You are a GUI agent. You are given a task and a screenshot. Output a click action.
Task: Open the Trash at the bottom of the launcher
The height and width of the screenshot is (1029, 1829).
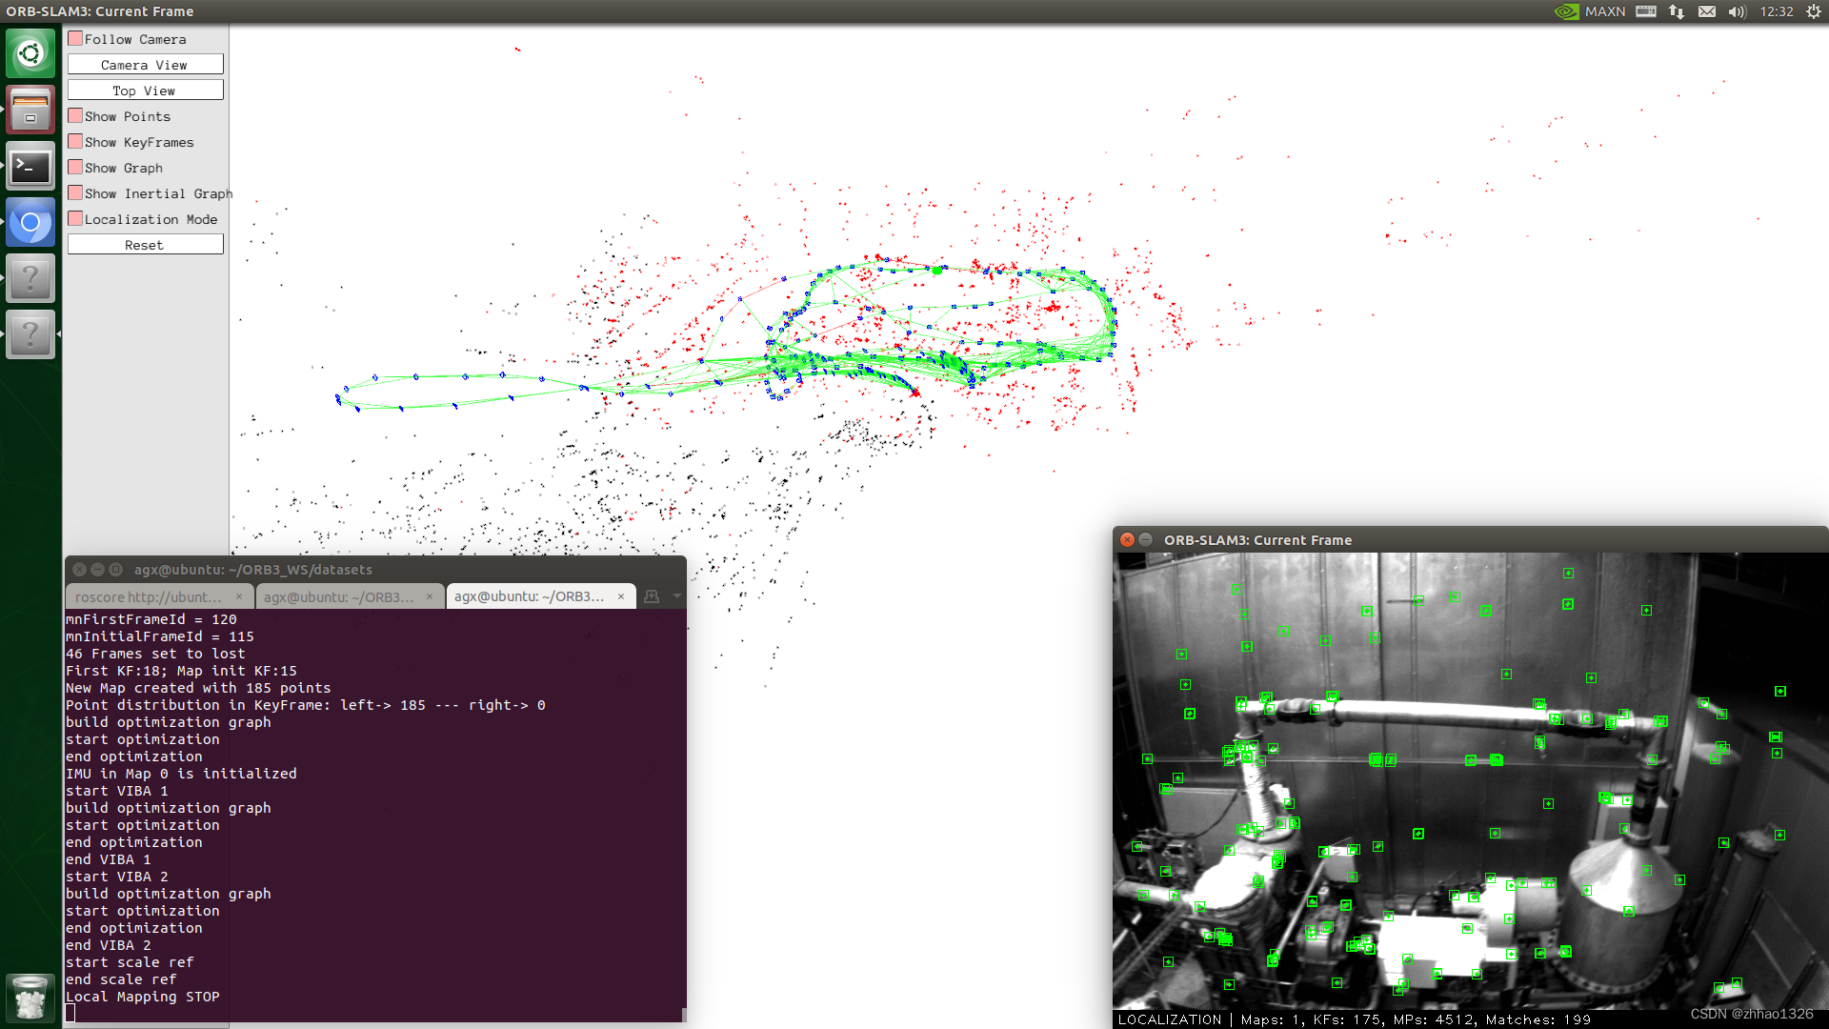pos(30,998)
